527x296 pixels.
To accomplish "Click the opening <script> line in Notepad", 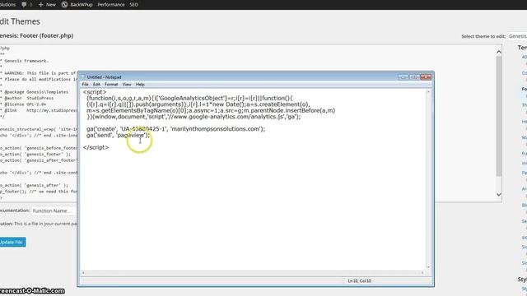I will [95, 92].
